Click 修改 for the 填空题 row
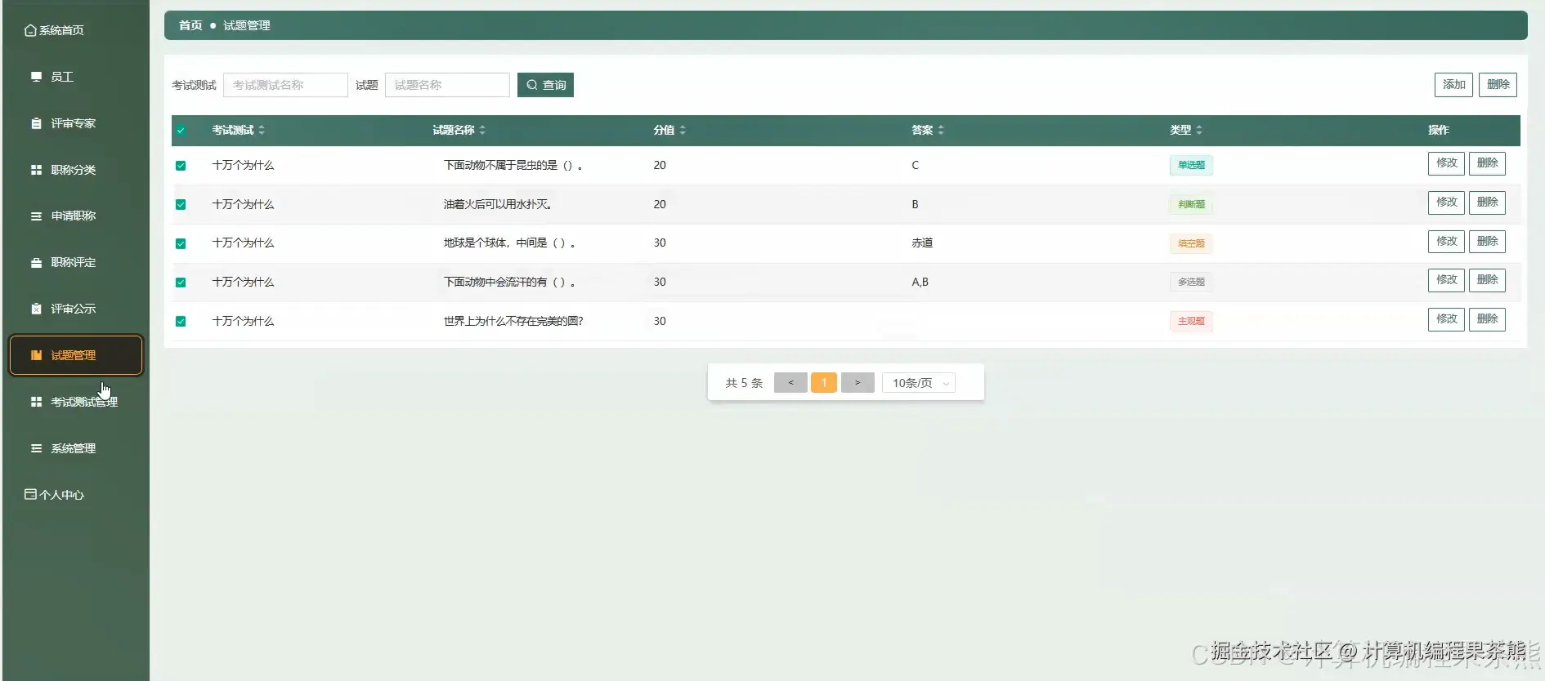1545x681 pixels. pos(1446,242)
